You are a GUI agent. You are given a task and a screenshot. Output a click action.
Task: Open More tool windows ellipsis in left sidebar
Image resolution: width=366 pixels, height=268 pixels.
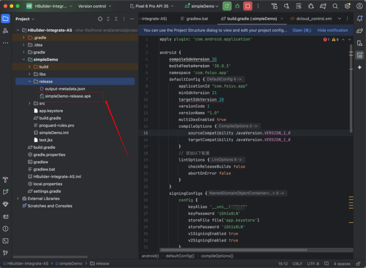(5, 43)
